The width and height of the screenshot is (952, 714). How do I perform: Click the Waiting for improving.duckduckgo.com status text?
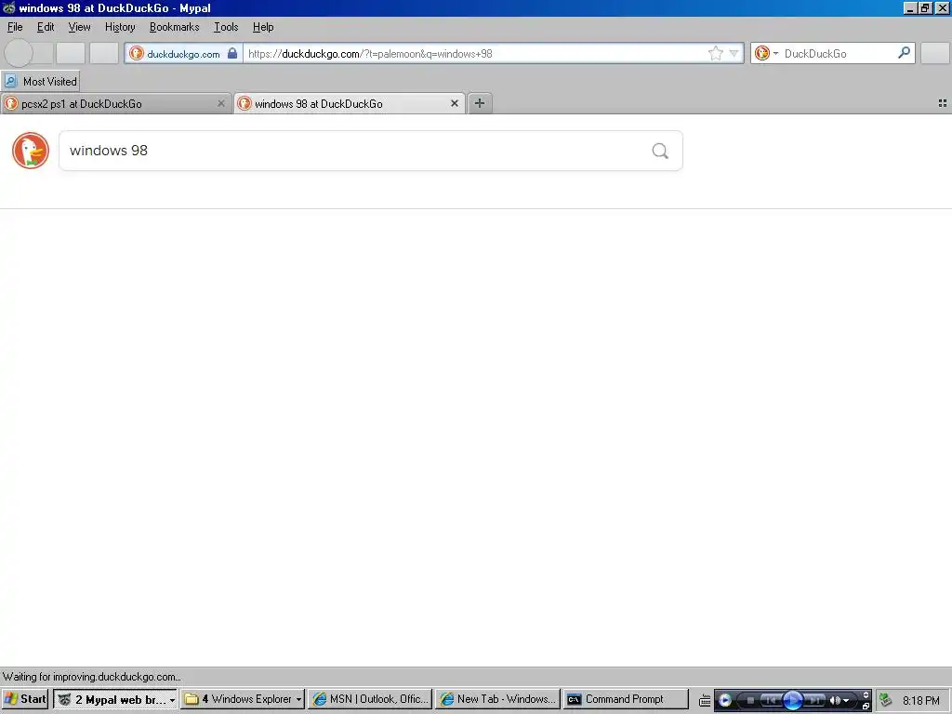[92, 677]
